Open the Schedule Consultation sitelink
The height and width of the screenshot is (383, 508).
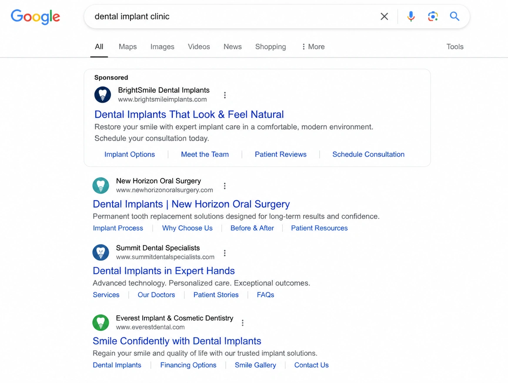(x=368, y=155)
